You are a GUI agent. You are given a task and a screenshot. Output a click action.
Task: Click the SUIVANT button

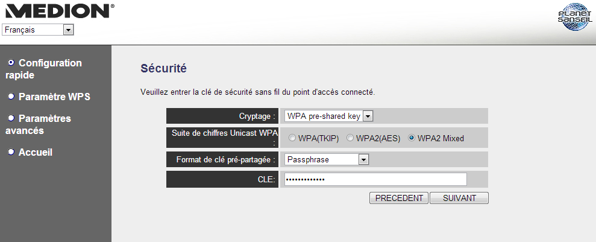click(459, 198)
